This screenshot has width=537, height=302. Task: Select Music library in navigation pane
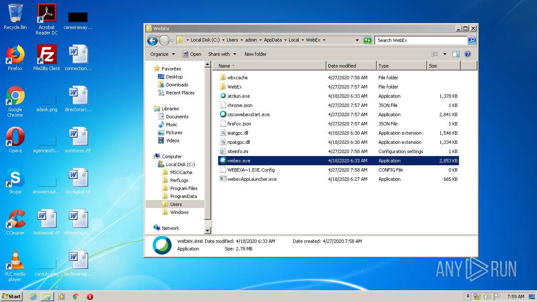pos(172,125)
